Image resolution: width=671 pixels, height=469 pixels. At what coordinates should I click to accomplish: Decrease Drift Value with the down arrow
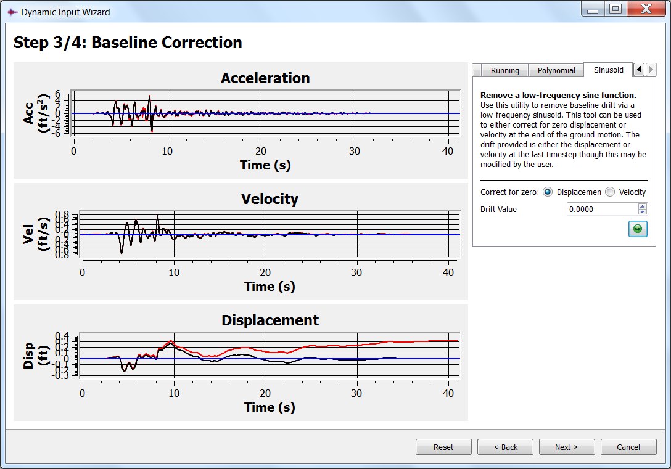click(642, 212)
